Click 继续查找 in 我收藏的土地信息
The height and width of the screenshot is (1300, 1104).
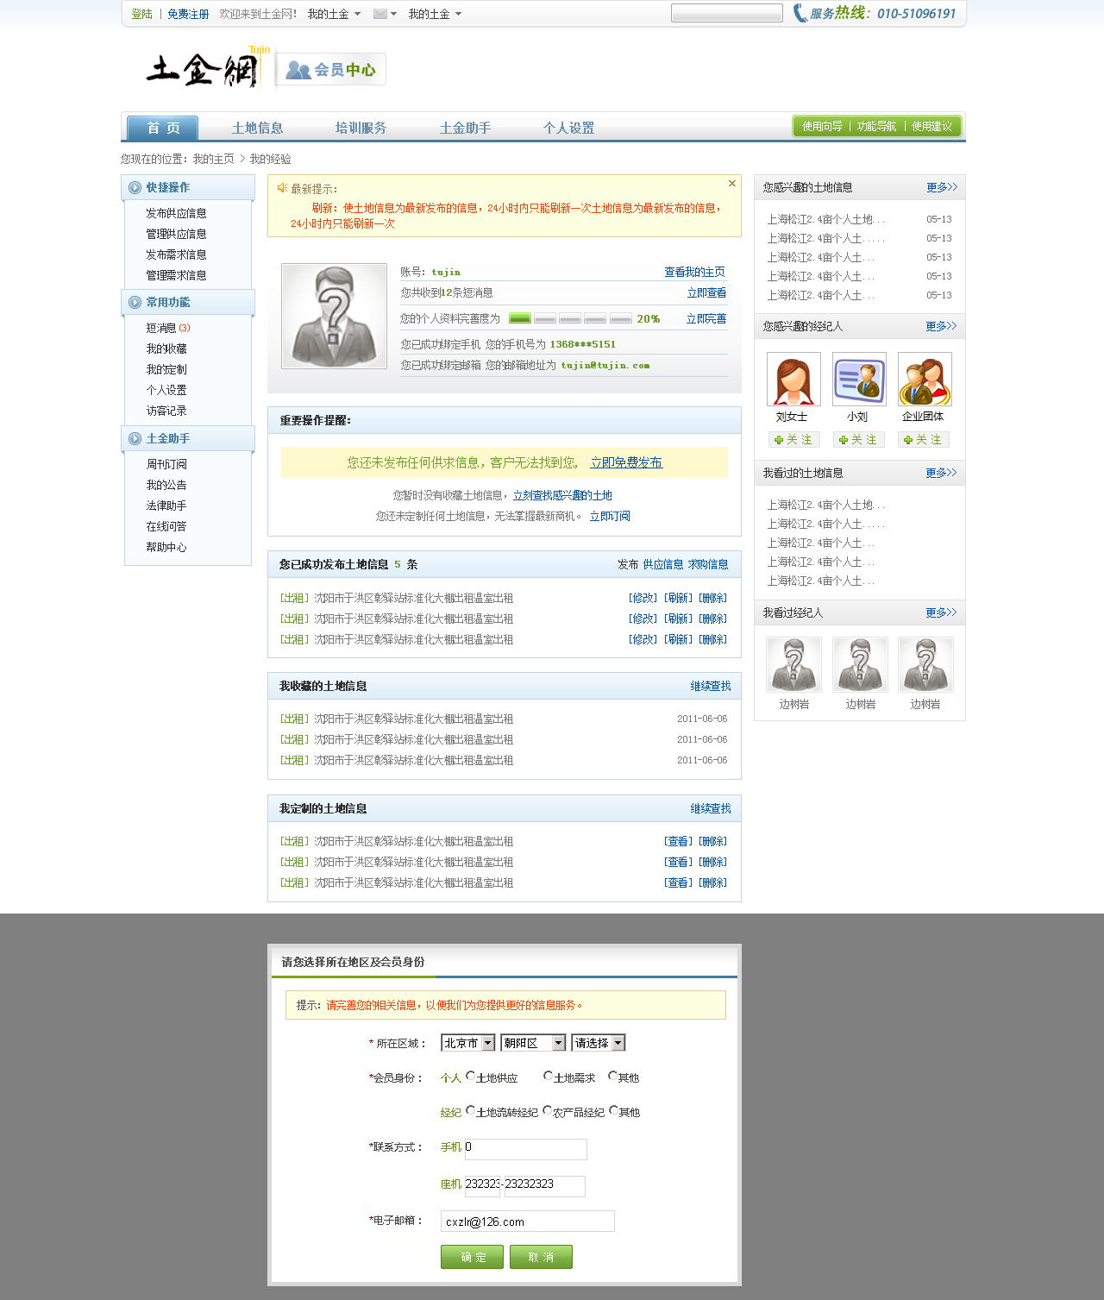click(710, 686)
